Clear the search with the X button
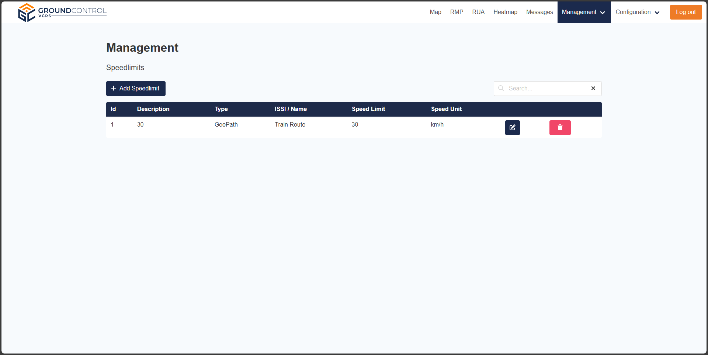Image resolution: width=708 pixels, height=355 pixels. pyautogui.click(x=593, y=89)
